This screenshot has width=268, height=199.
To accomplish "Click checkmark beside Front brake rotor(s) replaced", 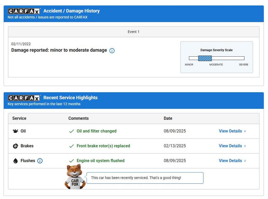I will click(71, 146).
